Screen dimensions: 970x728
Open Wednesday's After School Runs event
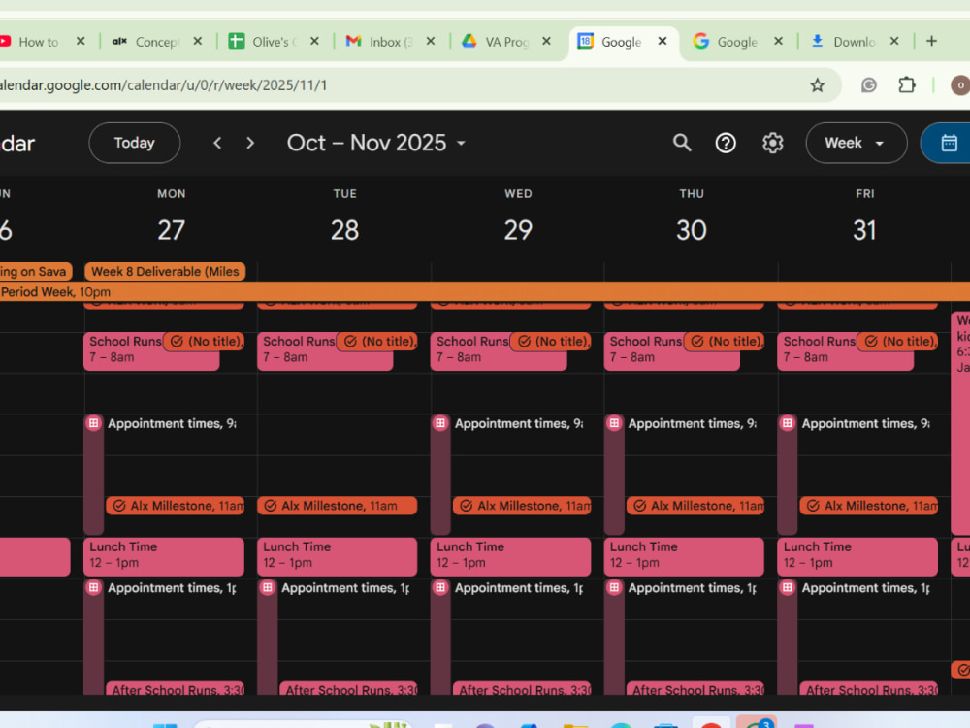click(x=522, y=688)
